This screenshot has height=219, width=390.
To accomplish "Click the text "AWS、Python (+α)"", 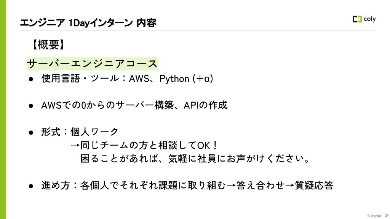I will pos(171,79).
